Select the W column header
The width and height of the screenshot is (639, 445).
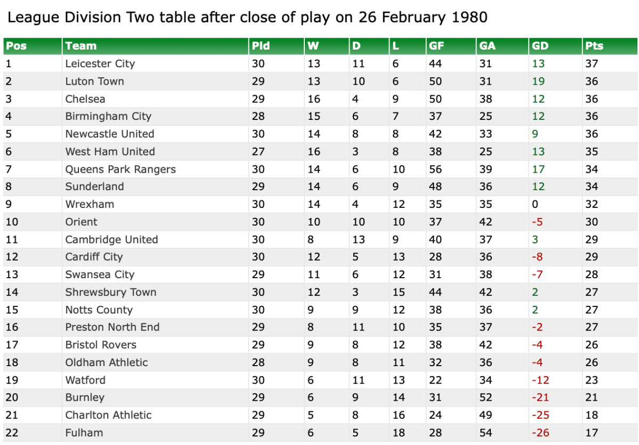pyautogui.click(x=313, y=46)
